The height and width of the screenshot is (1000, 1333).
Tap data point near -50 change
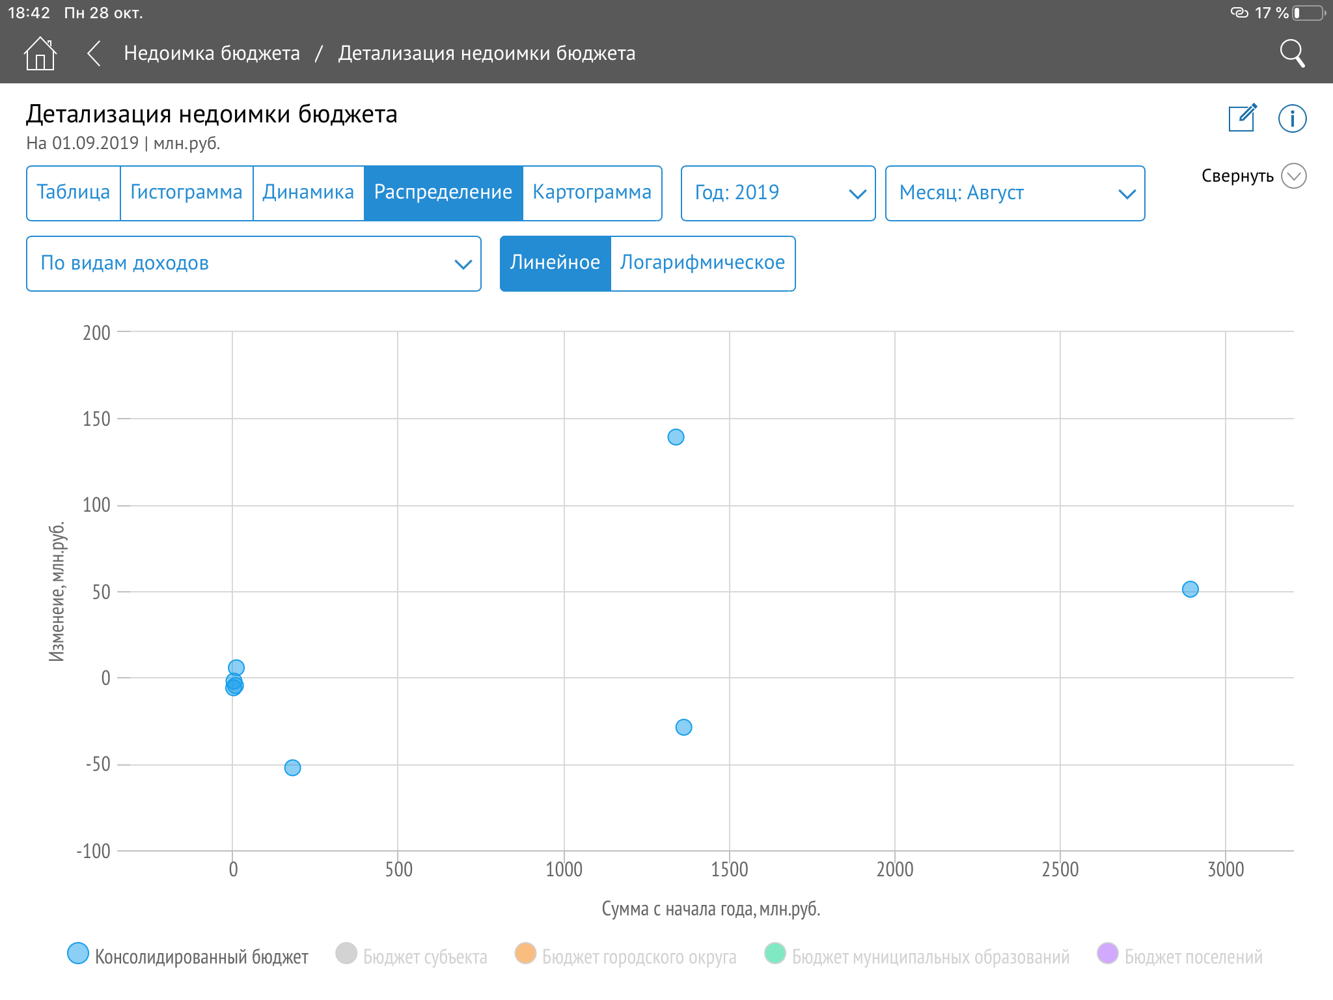pyautogui.click(x=292, y=768)
